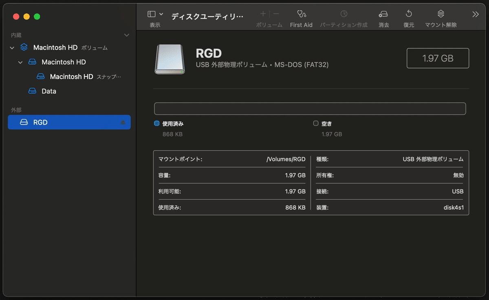Click the RGD disk icon in sidebar

coord(24,123)
